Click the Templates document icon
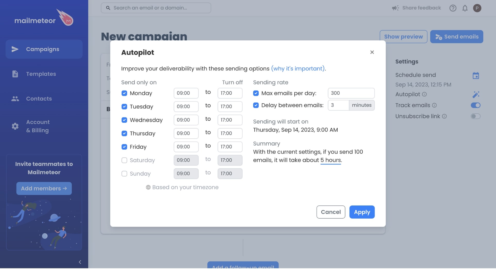The height and width of the screenshot is (269, 496). (x=15, y=74)
